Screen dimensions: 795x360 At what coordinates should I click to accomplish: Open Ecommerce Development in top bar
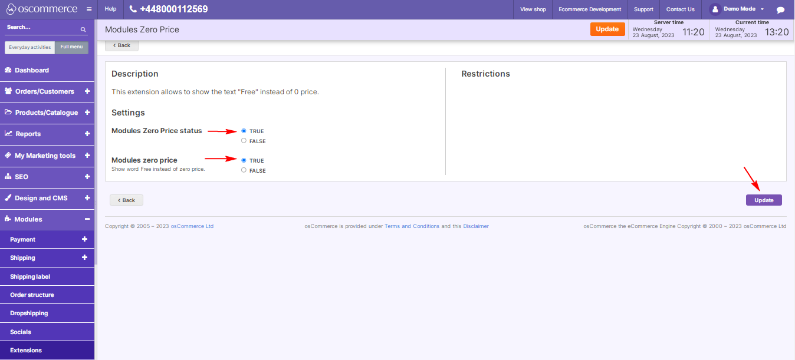[x=590, y=9]
